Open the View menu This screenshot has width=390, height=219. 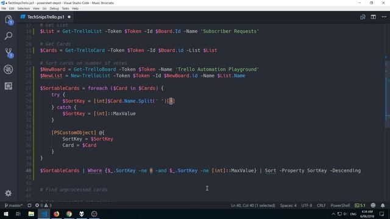tap(36, 9)
